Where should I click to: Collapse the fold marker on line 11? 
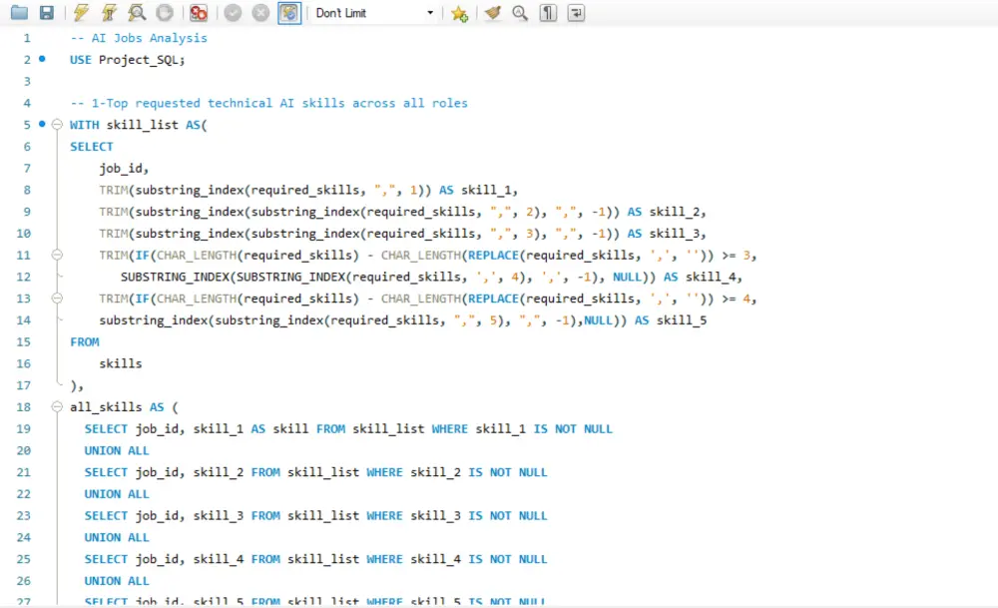pos(58,255)
